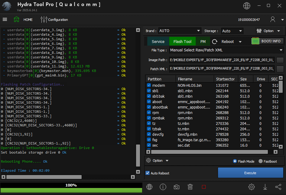Viewport: 286px width, 195px height.
Task: Click the green HOME house icon
Action: pyautogui.click(x=16, y=19)
